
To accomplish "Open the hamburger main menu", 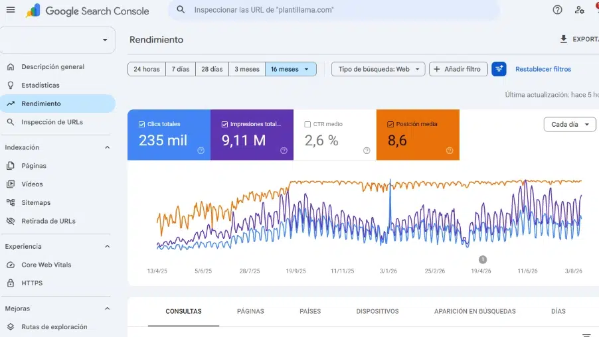I will 11,10.
